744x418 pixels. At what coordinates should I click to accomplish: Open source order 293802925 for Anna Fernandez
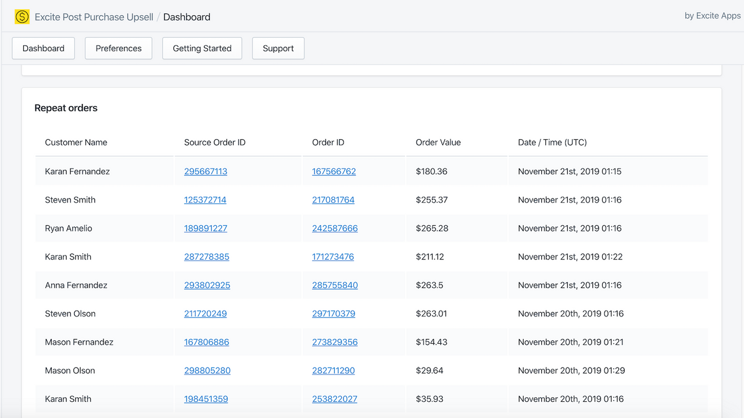pos(206,285)
